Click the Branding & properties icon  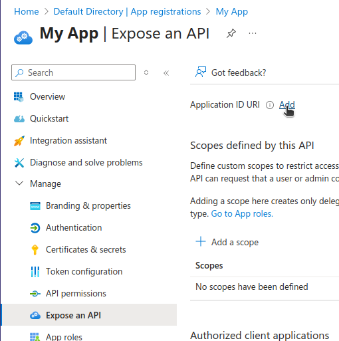tap(35, 206)
